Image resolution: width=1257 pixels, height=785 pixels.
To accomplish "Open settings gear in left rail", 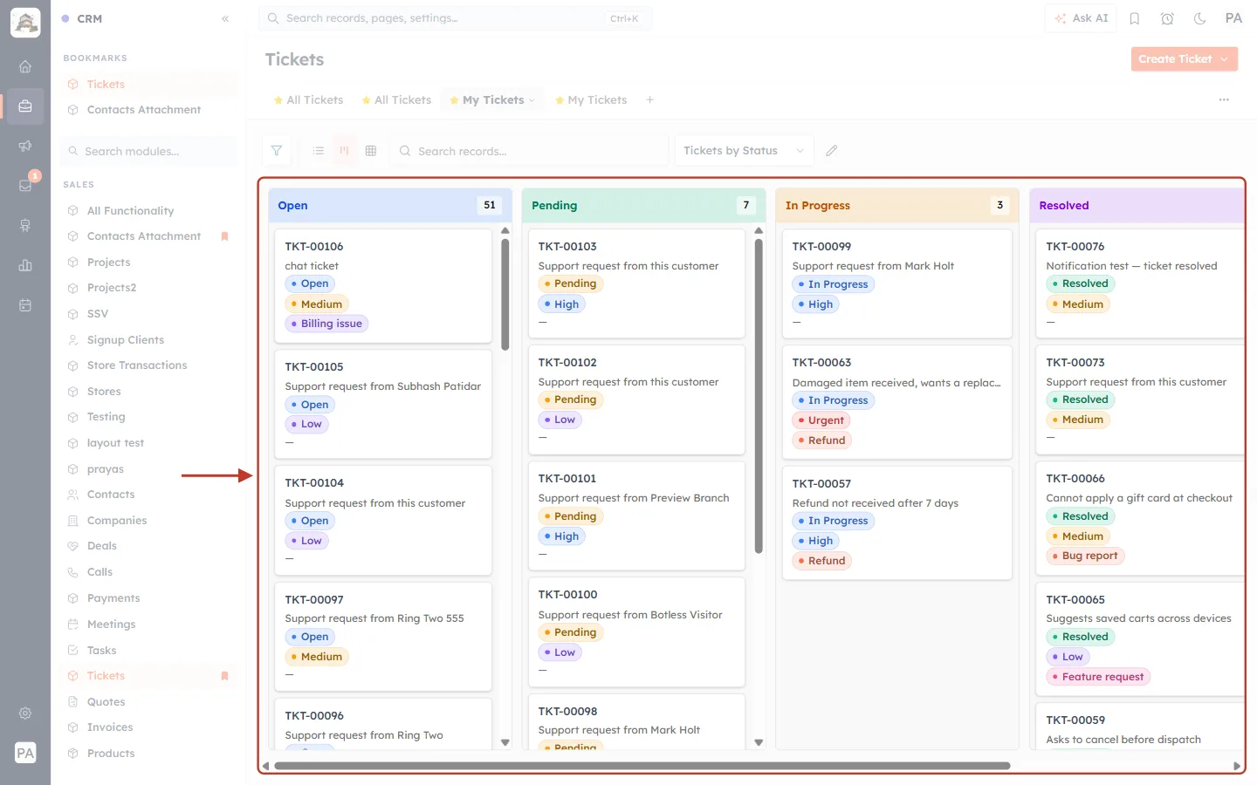I will (x=25, y=713).
